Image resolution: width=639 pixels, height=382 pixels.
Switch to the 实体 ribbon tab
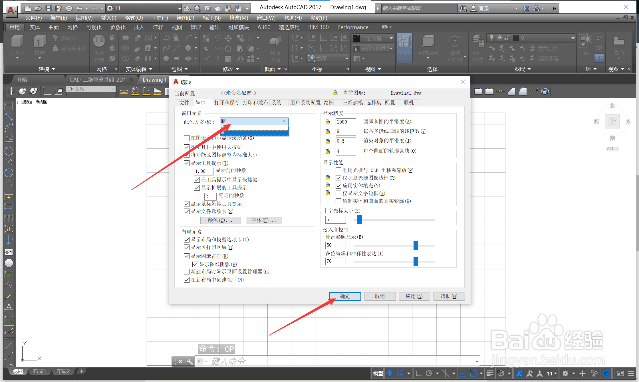pyautogui.click(x=35, y=27)
